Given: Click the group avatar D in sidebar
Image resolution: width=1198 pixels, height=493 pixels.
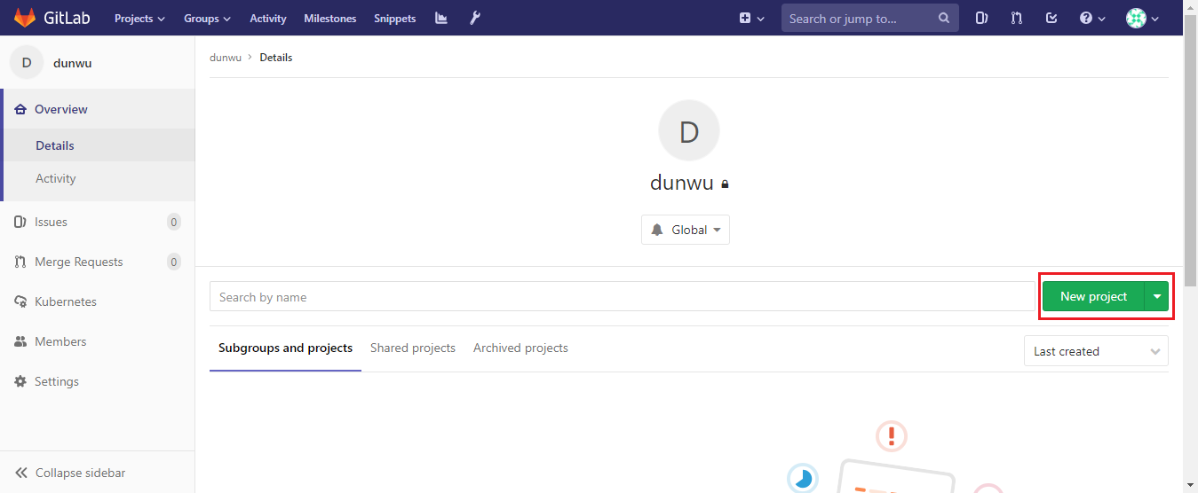Looking at the screenshot, I should click(x=27, y=63).
